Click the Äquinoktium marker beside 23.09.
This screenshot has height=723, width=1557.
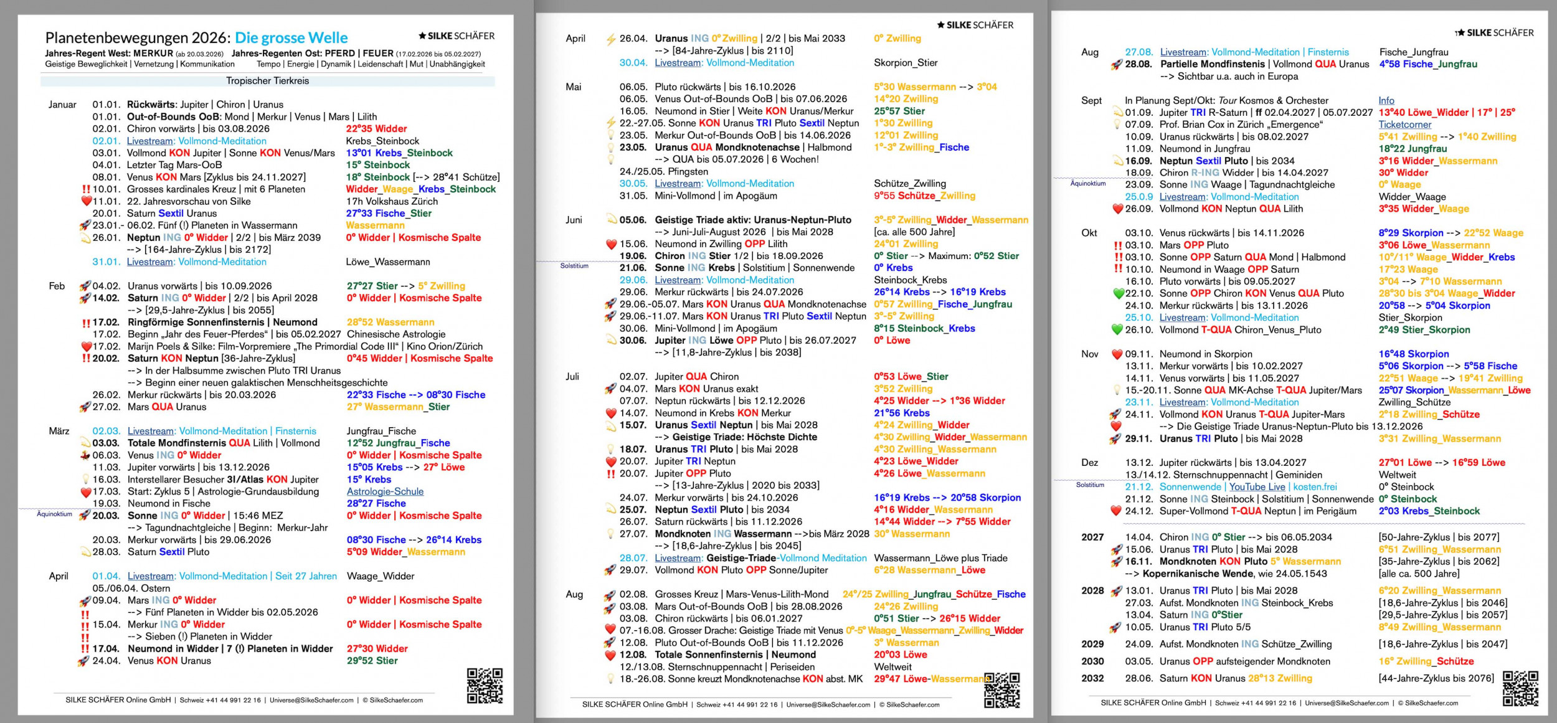[x=1087, y=184]
